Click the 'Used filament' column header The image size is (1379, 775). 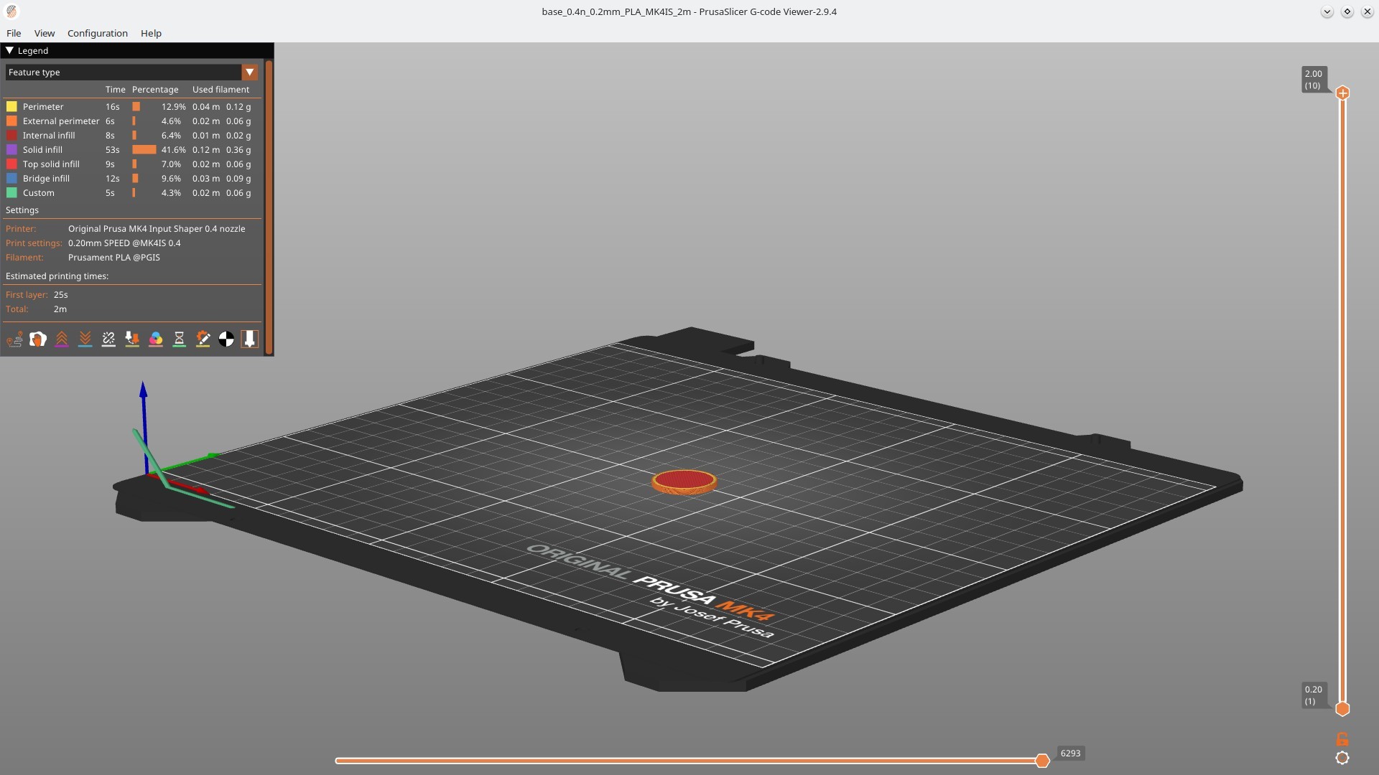(220, 90)
